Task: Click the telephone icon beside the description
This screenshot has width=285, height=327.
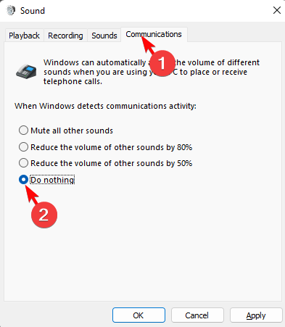Action: [26, 71]
